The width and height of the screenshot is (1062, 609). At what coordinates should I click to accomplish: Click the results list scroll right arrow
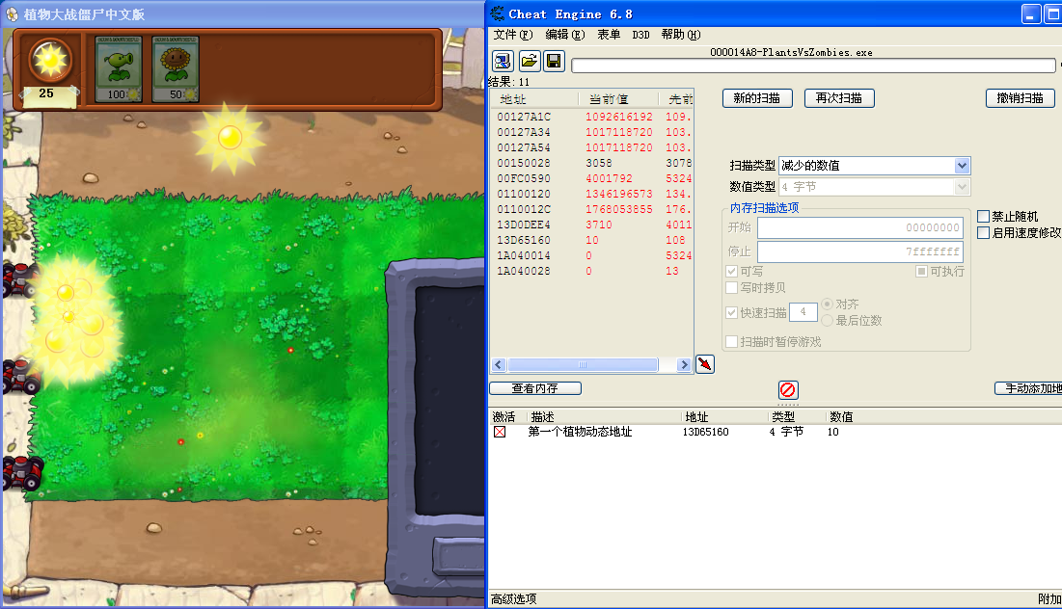coord(684,364)
